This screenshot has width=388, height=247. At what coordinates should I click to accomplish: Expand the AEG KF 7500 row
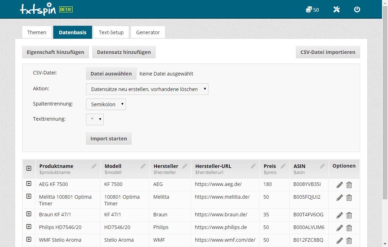click(29, 184)
